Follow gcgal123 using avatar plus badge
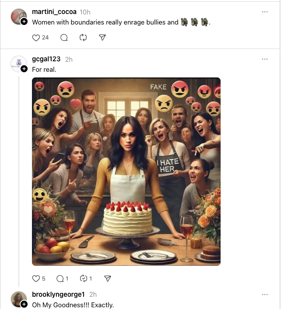 (x=24, y=69)
